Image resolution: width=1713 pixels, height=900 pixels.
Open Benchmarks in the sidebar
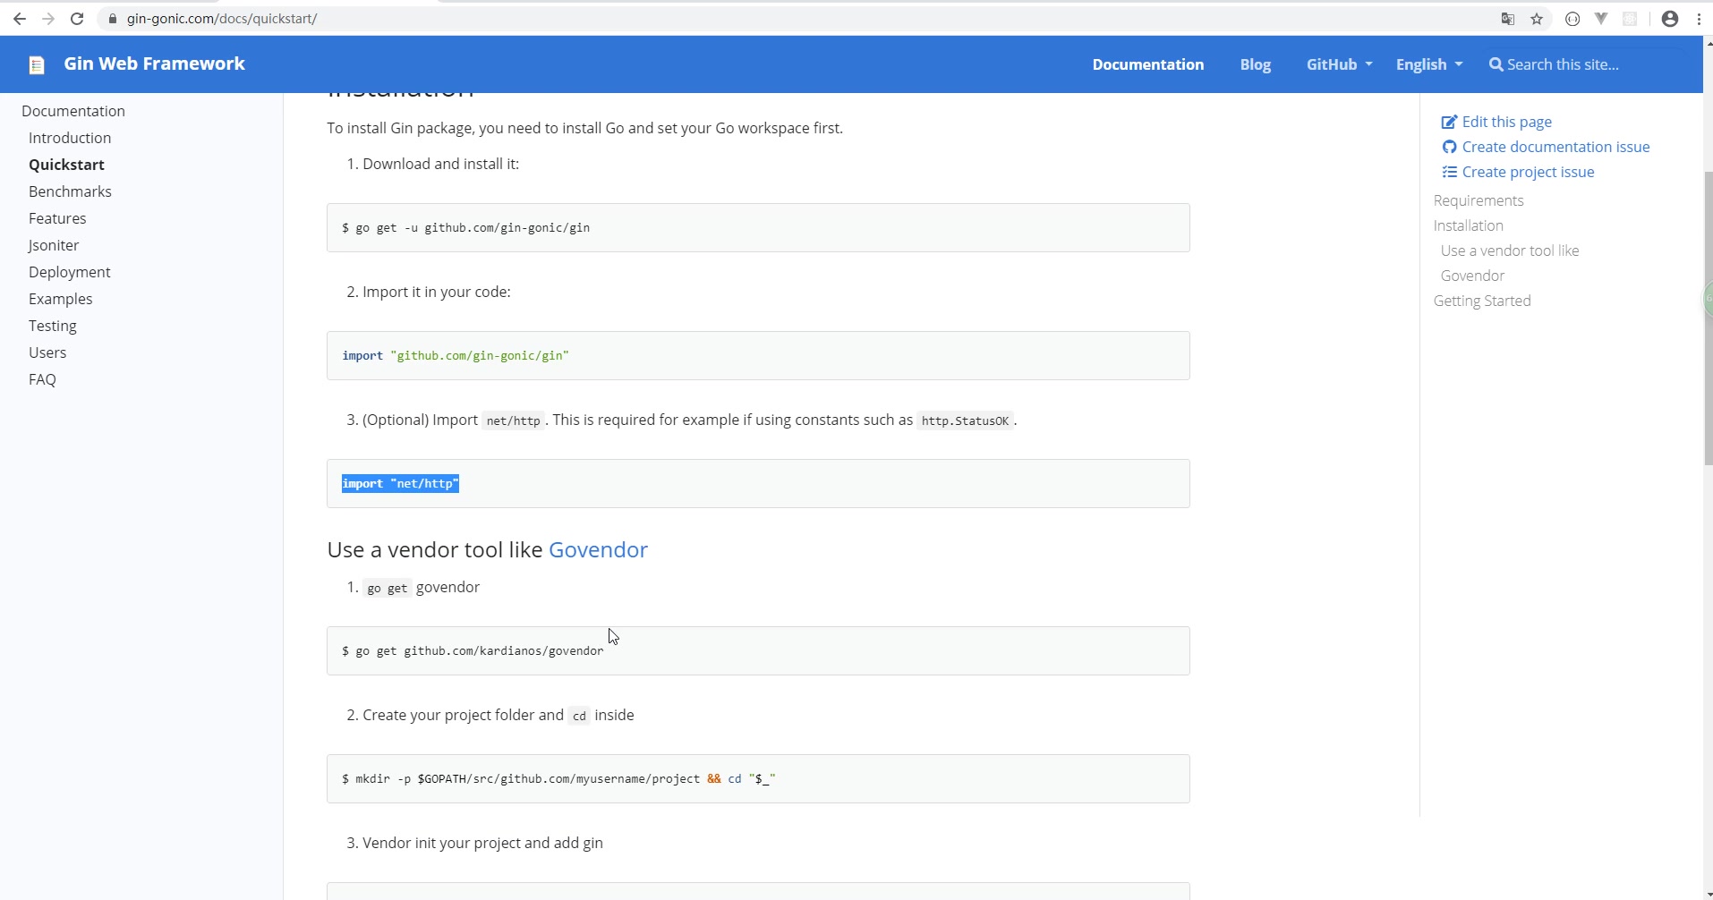click(70, 191)
